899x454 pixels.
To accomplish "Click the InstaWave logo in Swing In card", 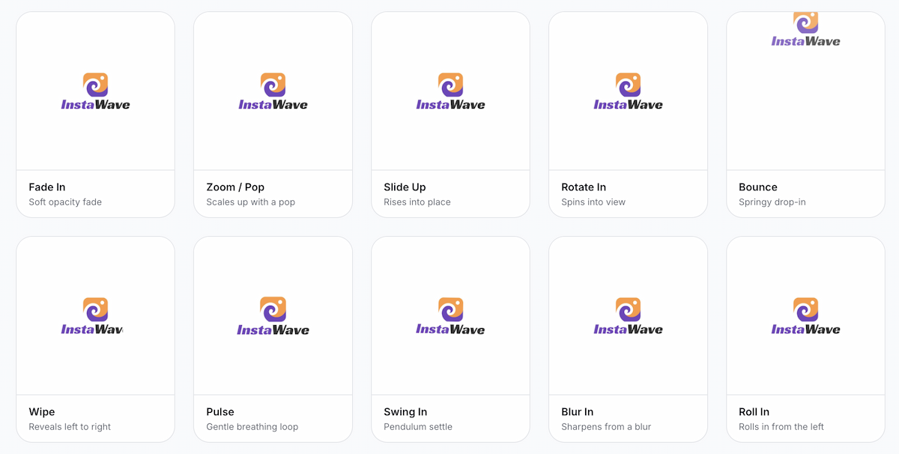I will (x=450, y=316).
